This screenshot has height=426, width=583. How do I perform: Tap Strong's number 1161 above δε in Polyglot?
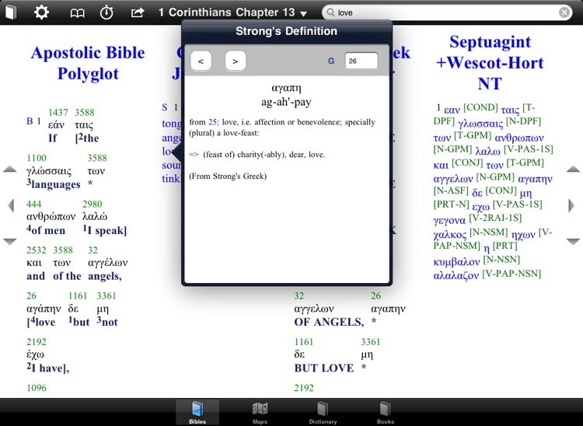point(77,296)
